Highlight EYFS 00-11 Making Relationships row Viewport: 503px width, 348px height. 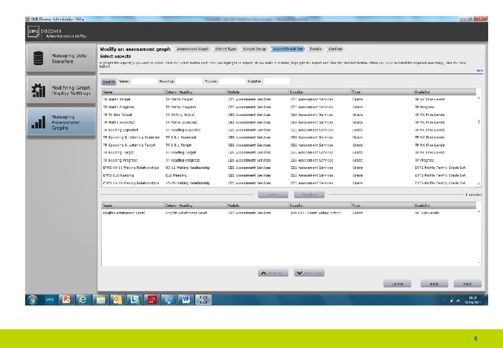[x=289, y=168]
